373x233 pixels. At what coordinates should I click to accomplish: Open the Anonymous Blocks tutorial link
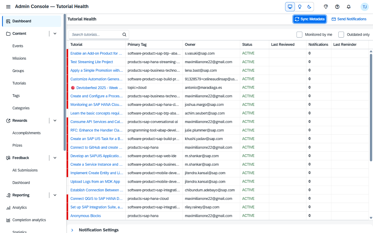[x=85, y=216]
